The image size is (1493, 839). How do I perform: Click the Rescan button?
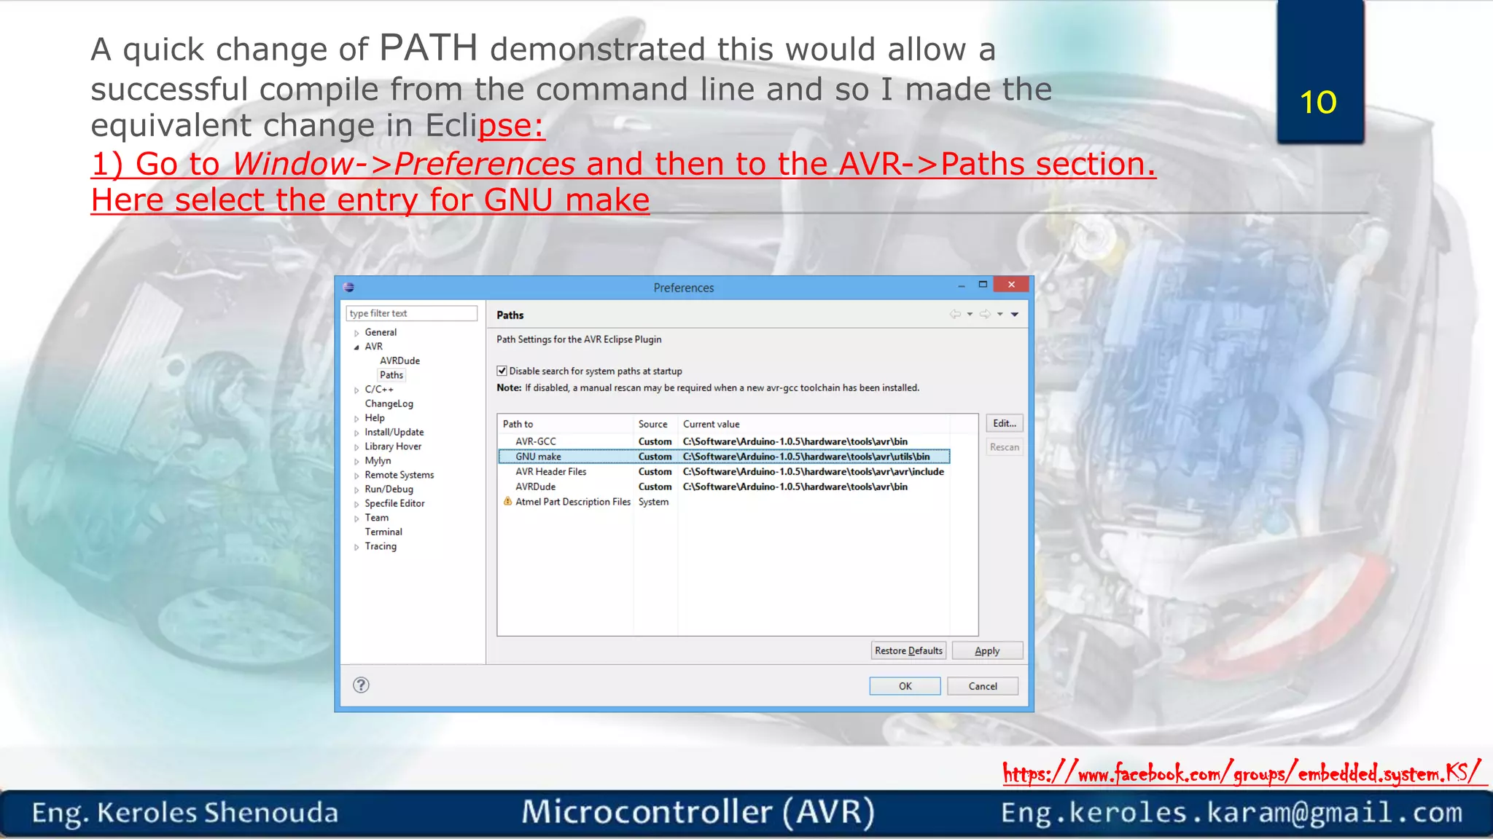coord(1005,447)
